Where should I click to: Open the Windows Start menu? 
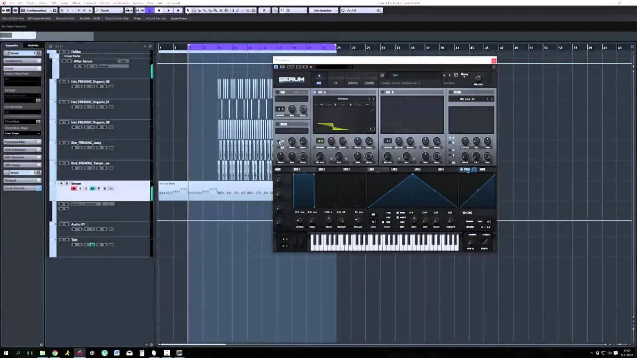pos(6,353)
